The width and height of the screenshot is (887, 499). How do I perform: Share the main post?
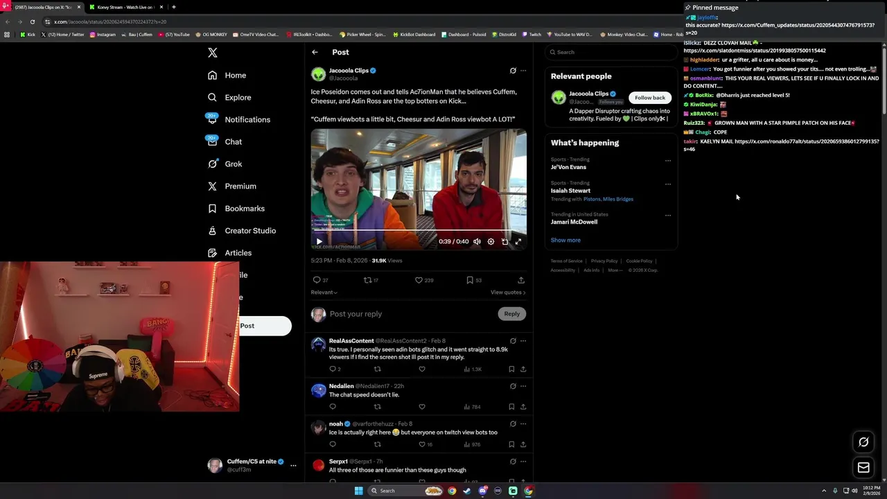521,280
